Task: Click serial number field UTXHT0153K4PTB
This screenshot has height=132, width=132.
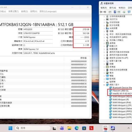Action: 38,33
